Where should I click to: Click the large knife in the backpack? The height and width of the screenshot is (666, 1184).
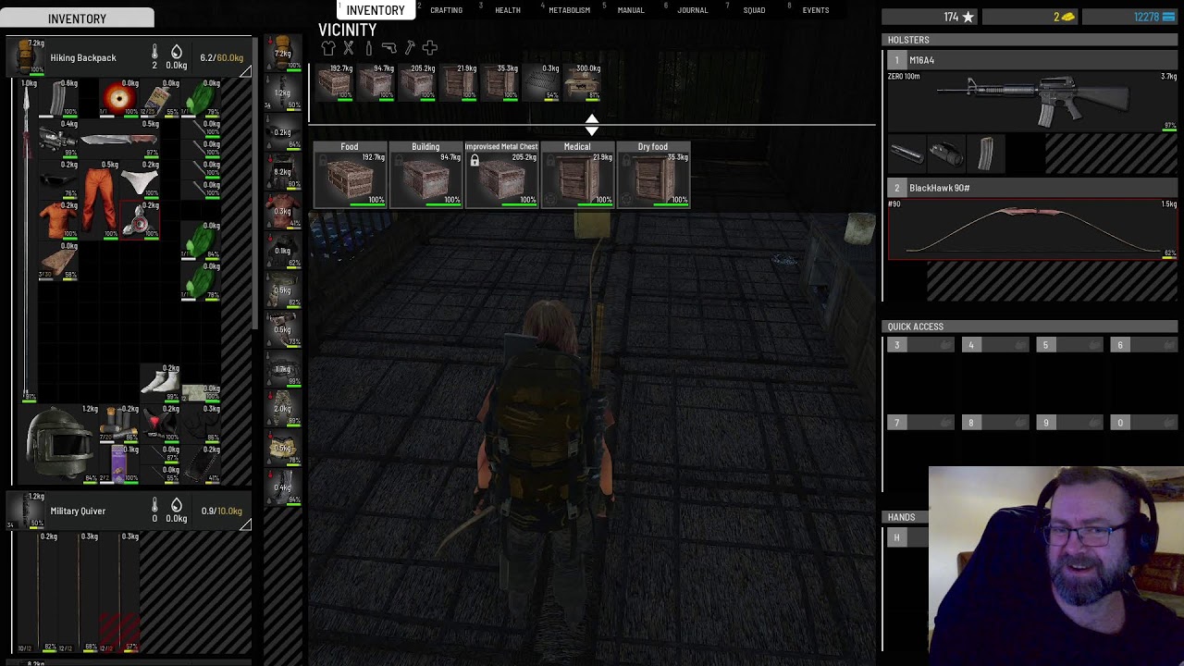(x=119, y=141)
